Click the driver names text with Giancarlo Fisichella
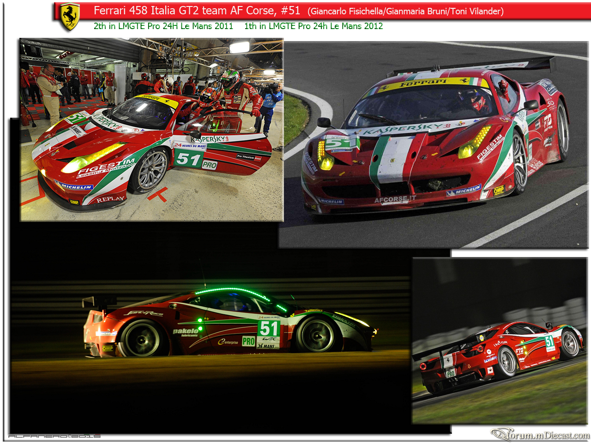591x443 pixels. tap(406, 11)
